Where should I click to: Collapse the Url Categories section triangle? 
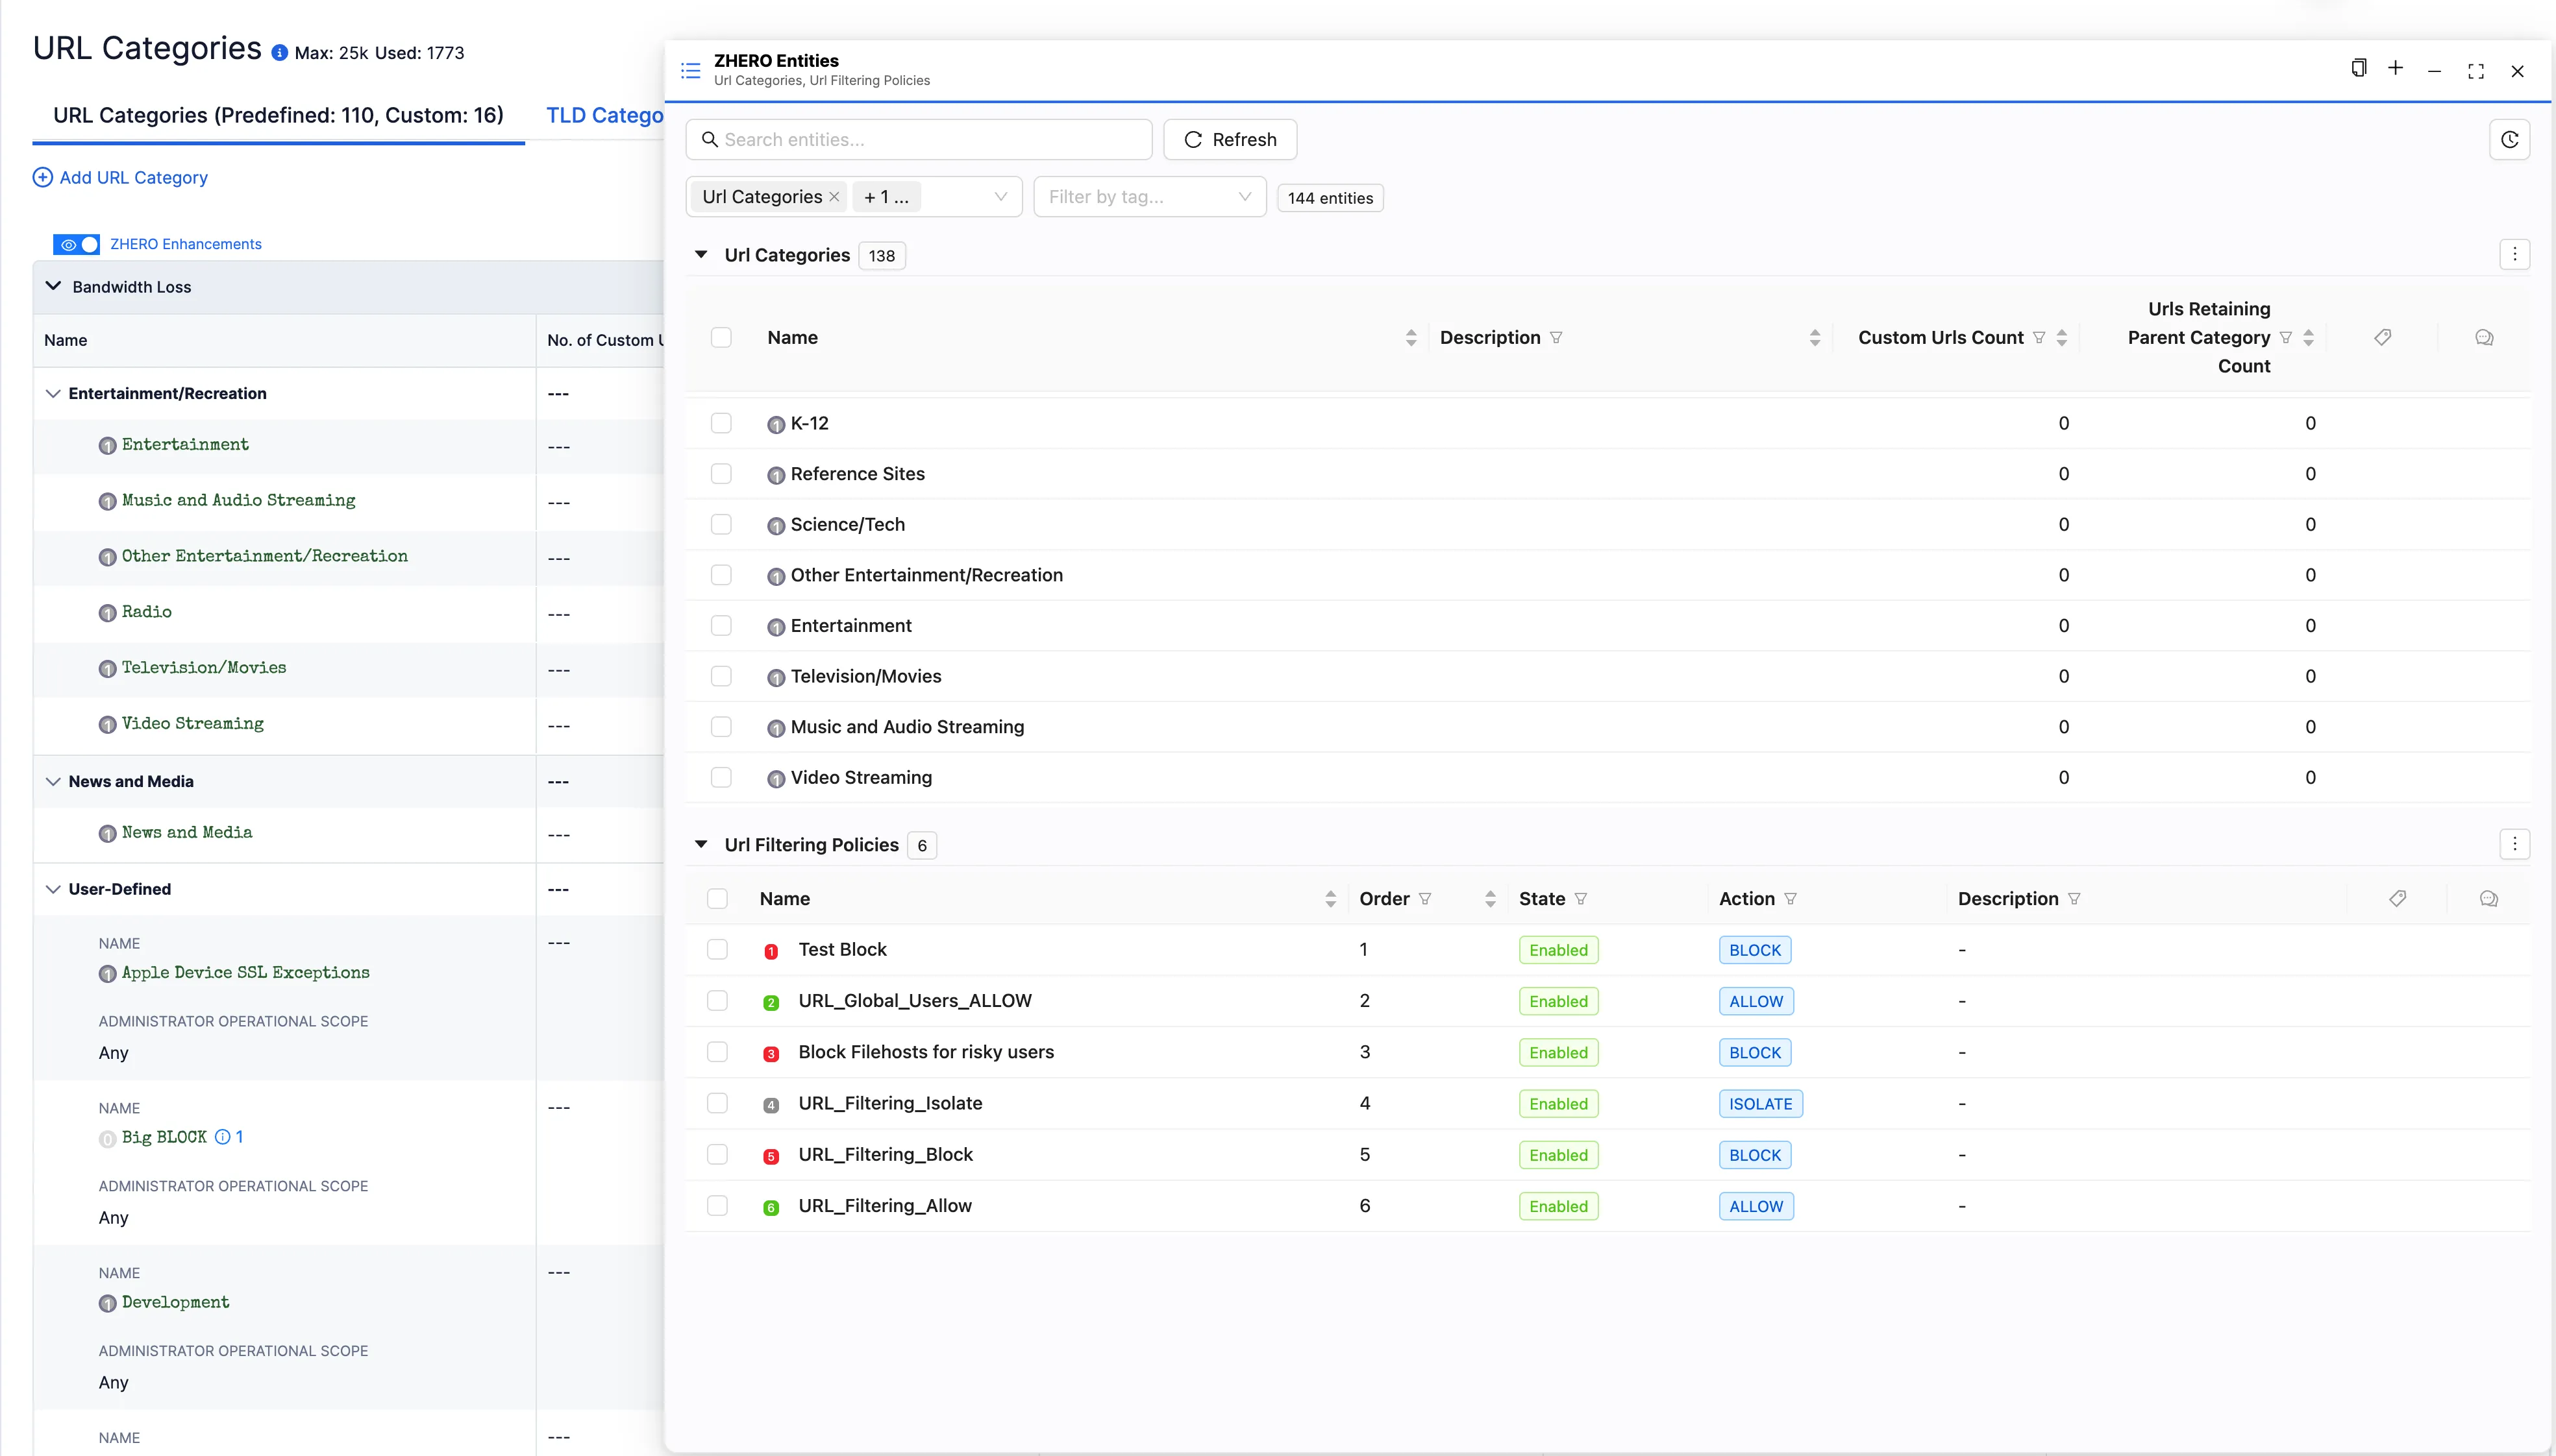[701, 254]
